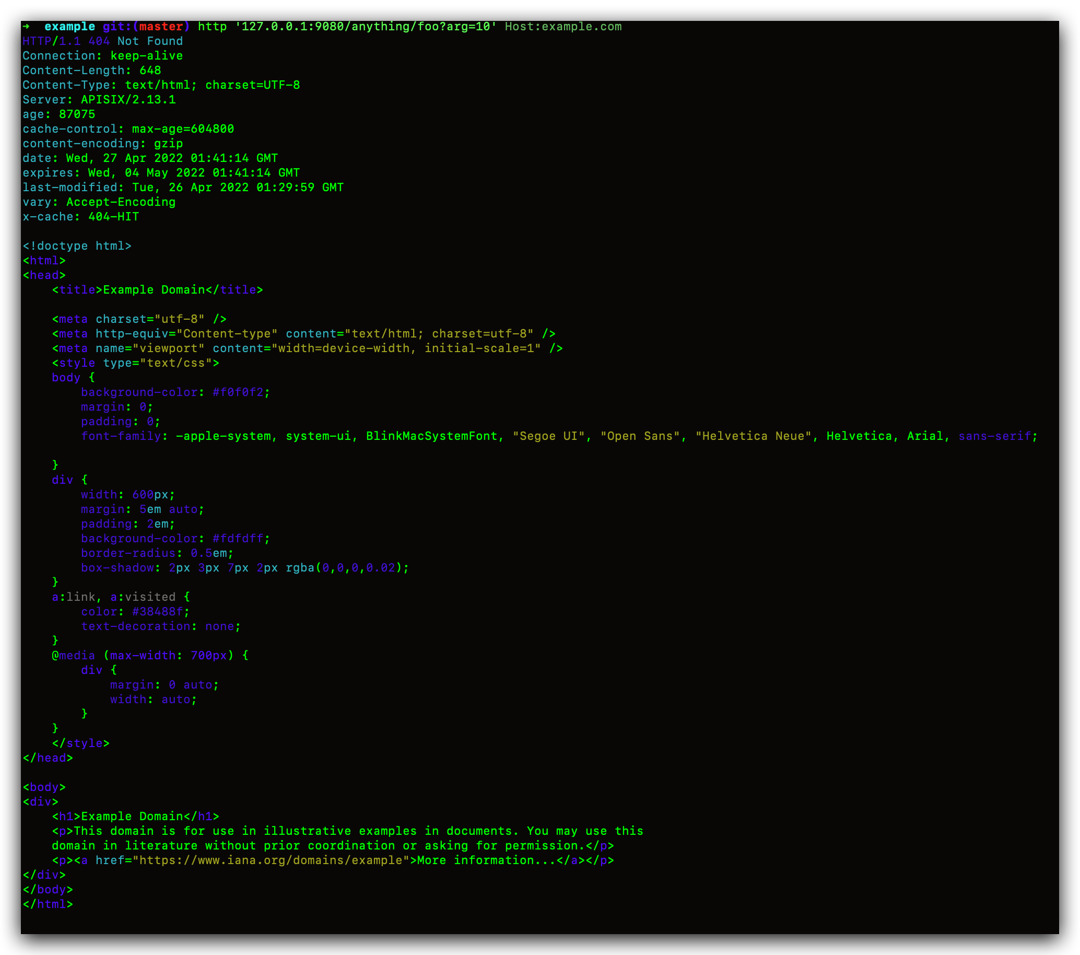The height and width of the screenshot is (955, 1080).
Task: Click the '<h1>Example Domain</h1>' line
Action: pos(135,817)
